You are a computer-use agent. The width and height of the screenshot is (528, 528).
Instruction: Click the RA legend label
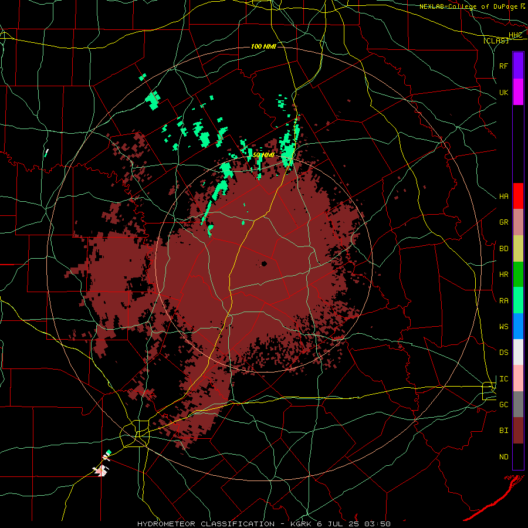tap(503, 301)
